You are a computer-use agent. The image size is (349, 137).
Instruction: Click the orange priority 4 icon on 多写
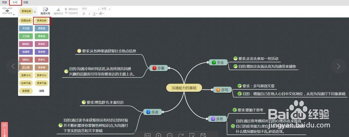point(218,90)
